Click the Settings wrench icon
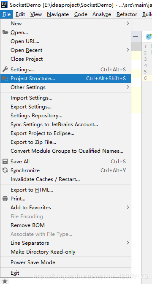This screenshot has height=284, width=152. click(x=5, y=69)
